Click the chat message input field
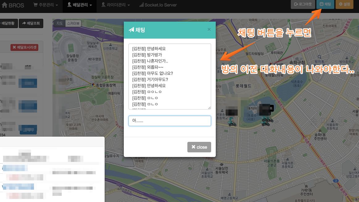This screenshot has width=359, height=202. tap(170, 121)
